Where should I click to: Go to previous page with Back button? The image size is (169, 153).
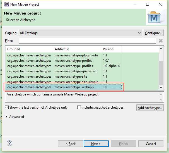pyautogui.click(x=71, y=144)
